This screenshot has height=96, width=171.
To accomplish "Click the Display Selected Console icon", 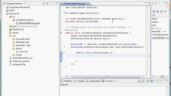I will pyautogui.click(x=151, y=81).
